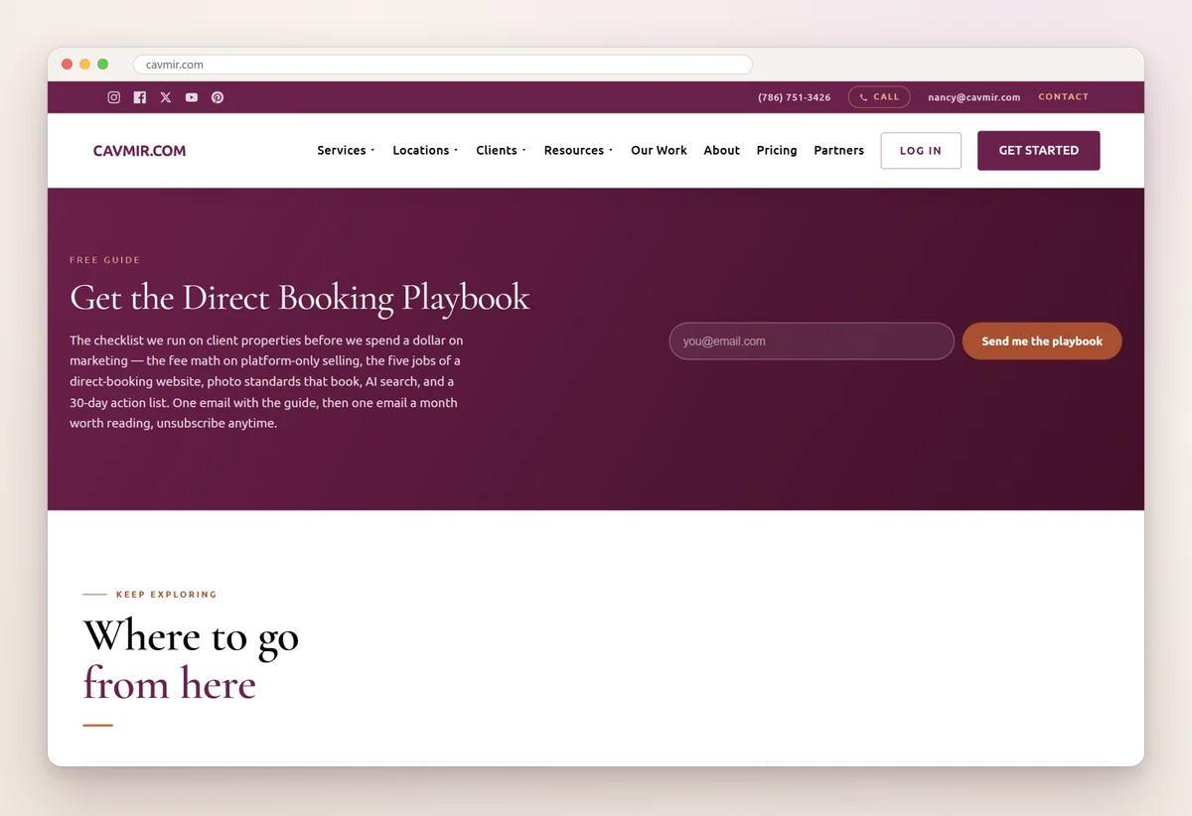This screenshot has width=1192, height=816.
Task: Open the About menu item
Action: 721,151
